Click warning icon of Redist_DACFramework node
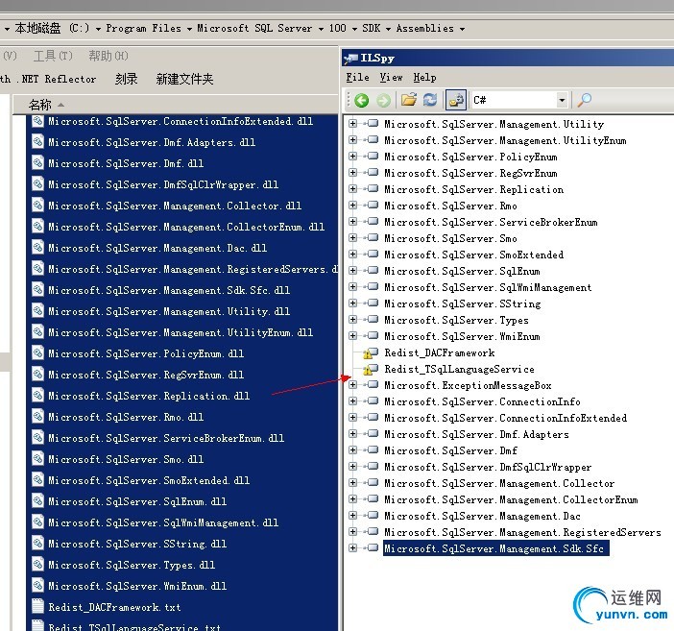 (x=370, y=353)
